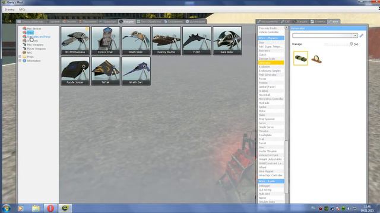Select the highlighted Detonator tool
Screen dimensions: 380x213
tap(271, 63)
